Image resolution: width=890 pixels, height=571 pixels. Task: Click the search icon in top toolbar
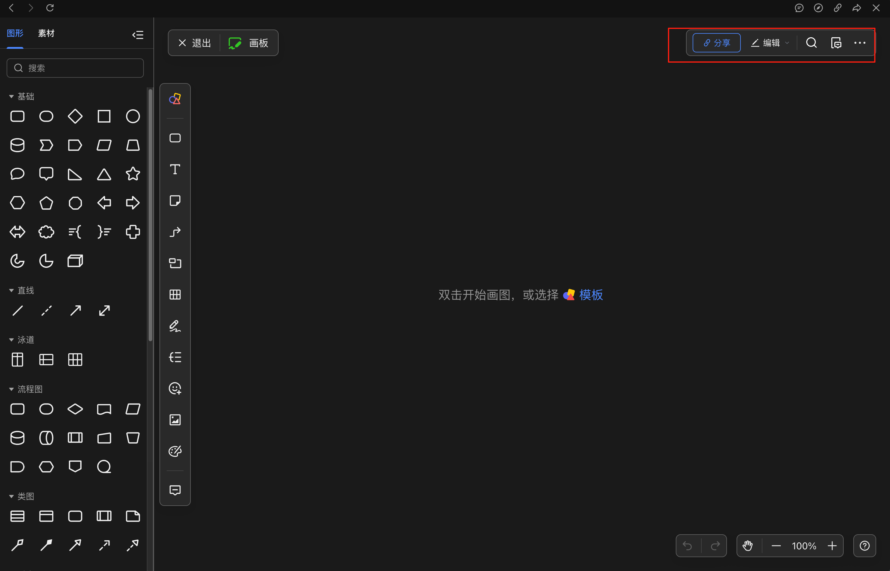click(x=811, y=43)
